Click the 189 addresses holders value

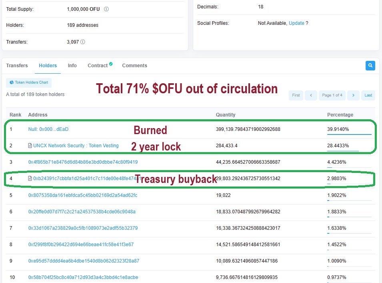point(82,25)
